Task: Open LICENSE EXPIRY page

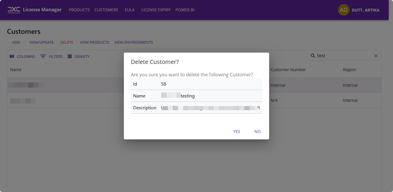Action: [x=156, y=10]
